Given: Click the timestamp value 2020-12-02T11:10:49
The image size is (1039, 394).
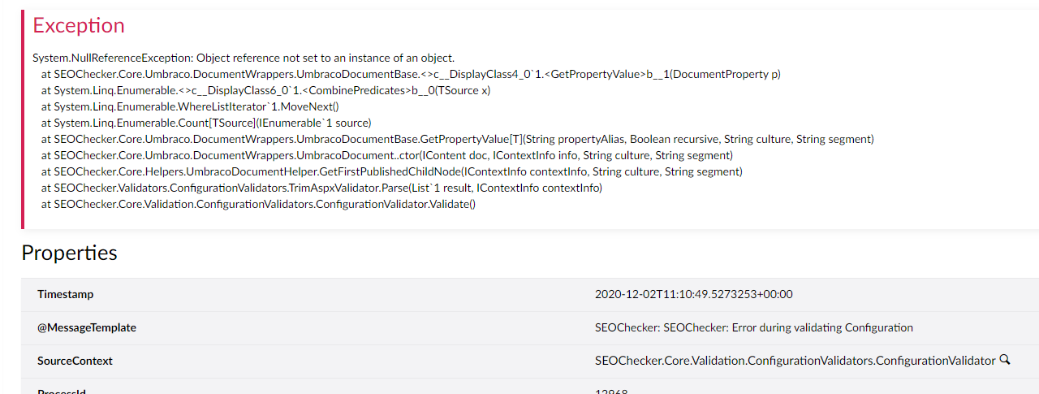Looking at the screenshot, I should coord(694,294).
